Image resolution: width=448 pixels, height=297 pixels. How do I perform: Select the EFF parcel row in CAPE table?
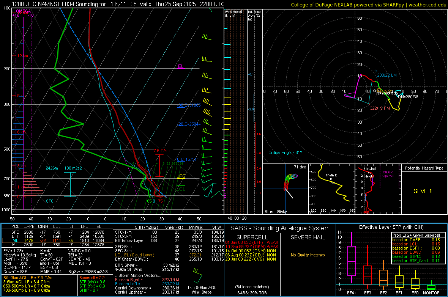(57, 236)
